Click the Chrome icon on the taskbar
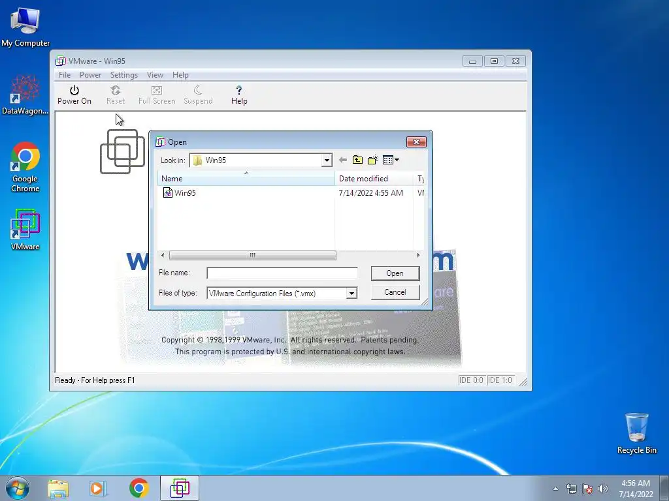 [139, 488]
